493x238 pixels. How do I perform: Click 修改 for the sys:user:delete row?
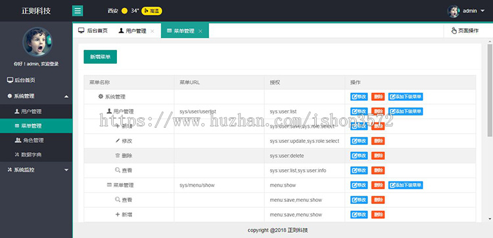(x=359, y=155)
